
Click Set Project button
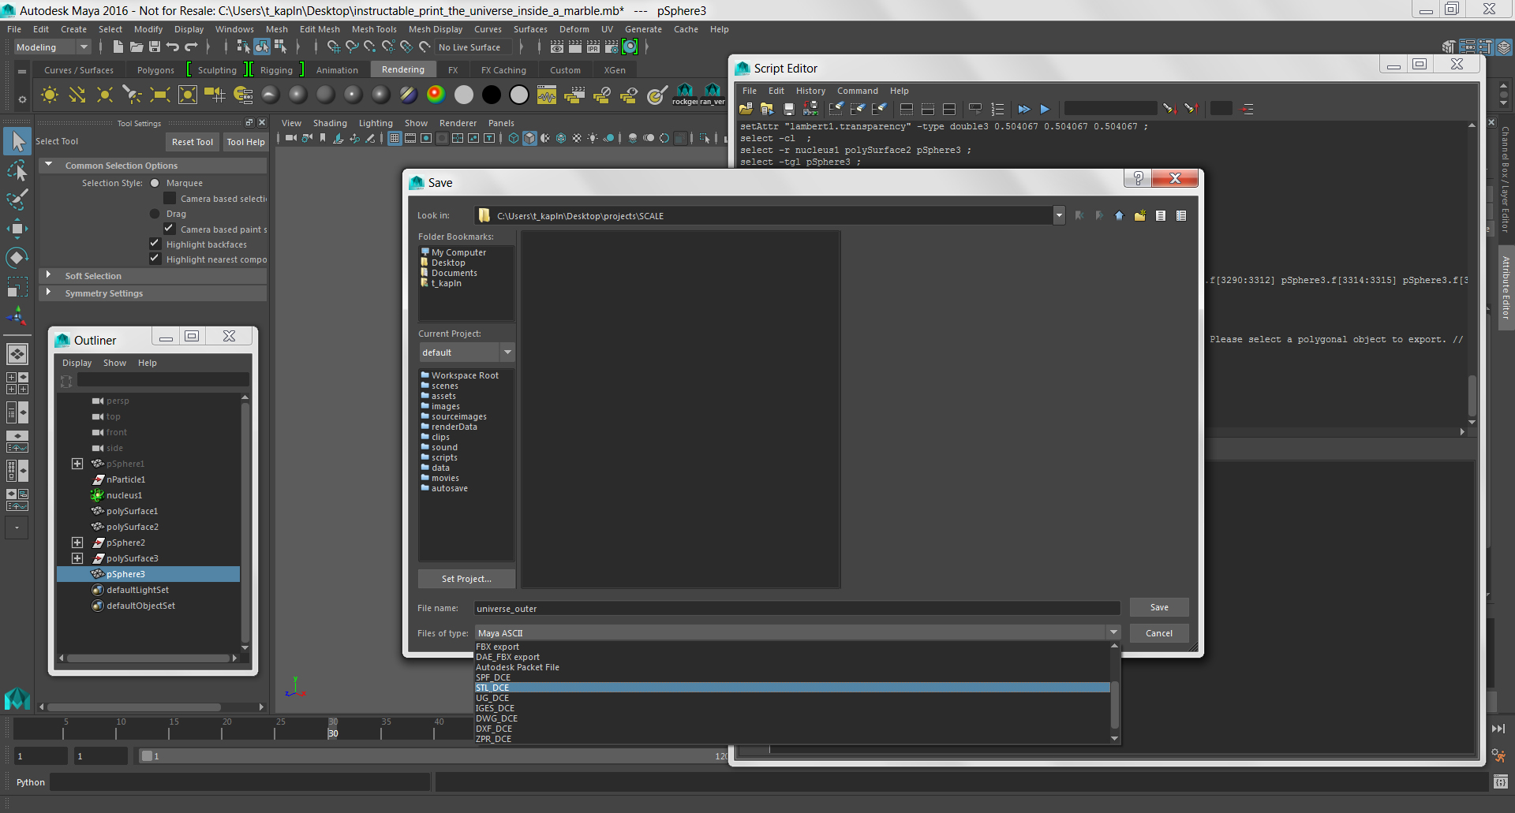[466, 579]
